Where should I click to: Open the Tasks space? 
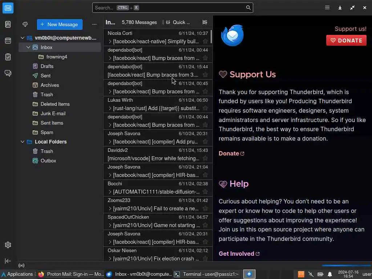pos(8,57)
